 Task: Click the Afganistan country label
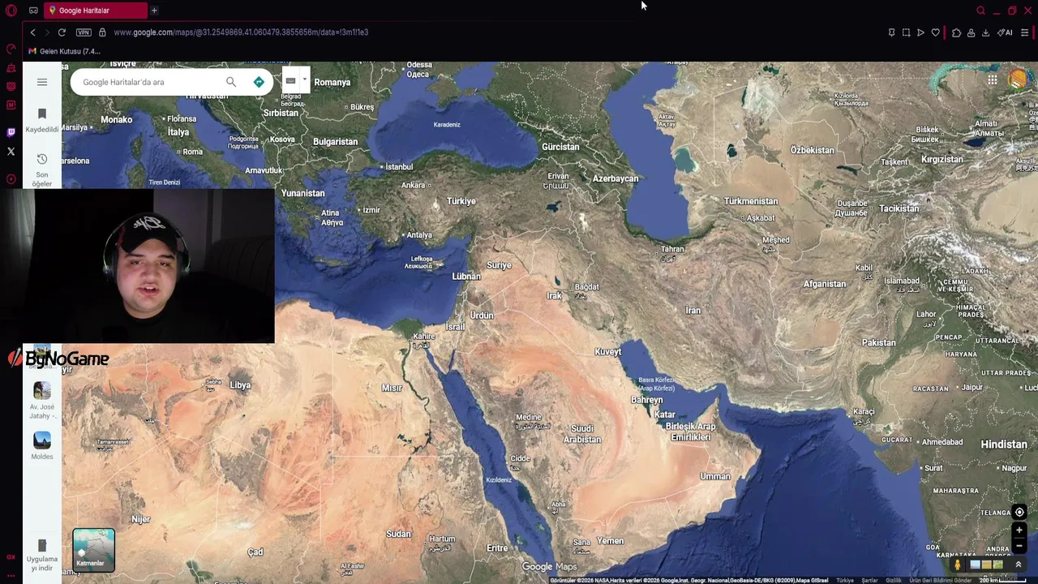coord(824,284)
